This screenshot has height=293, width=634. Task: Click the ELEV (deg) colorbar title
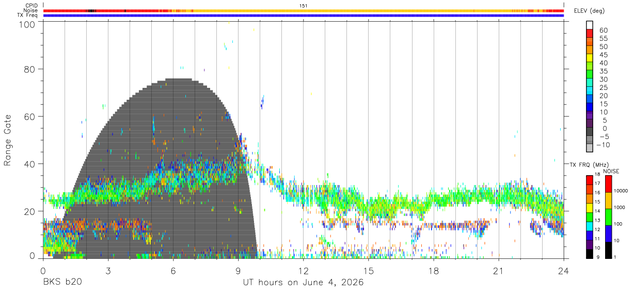[x=590, y=10]
